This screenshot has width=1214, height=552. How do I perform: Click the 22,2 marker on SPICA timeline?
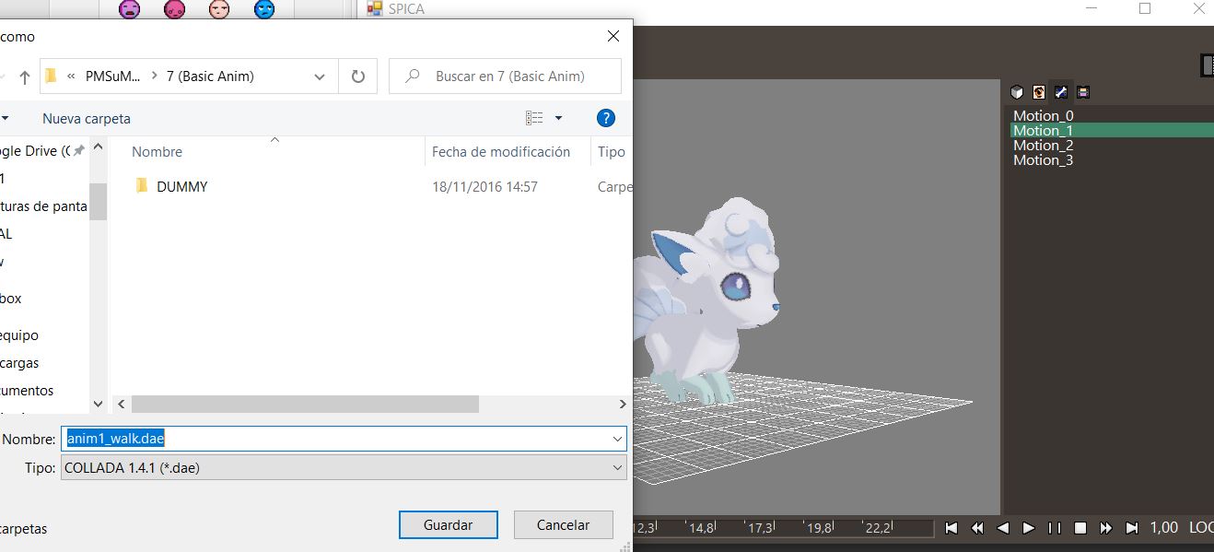pyautogui.click(x=878, y=528)
